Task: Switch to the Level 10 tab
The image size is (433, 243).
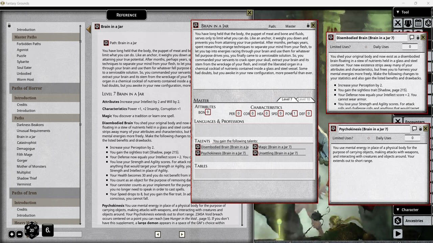Action: (305, 99)
